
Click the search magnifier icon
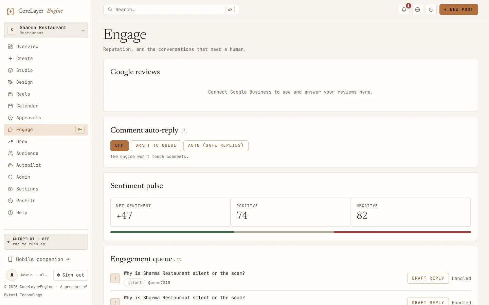click(110, 9)
